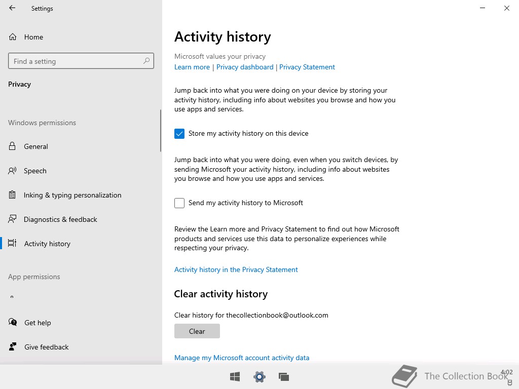Click the Activity history icon
Viewport: 519px width, 389px height.
click(x=12, y=243)
